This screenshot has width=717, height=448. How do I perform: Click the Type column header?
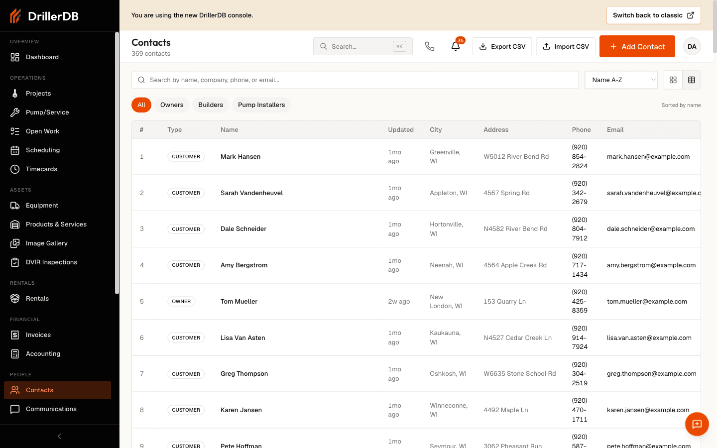[174, 130]
